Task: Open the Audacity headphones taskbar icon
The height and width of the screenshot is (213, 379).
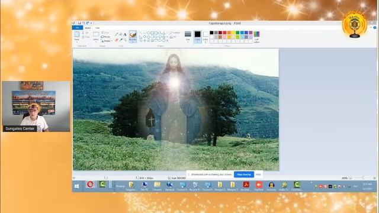Action: [271, 185]
